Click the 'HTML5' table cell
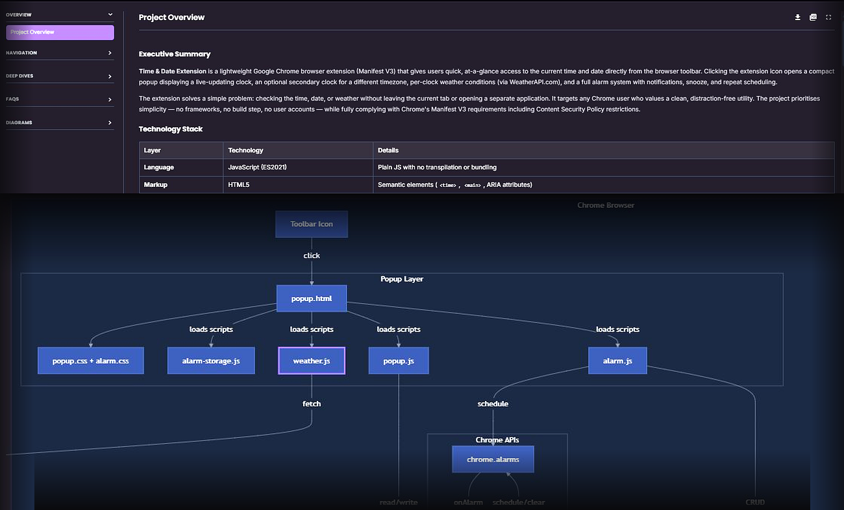 click(x=298, y=185)
